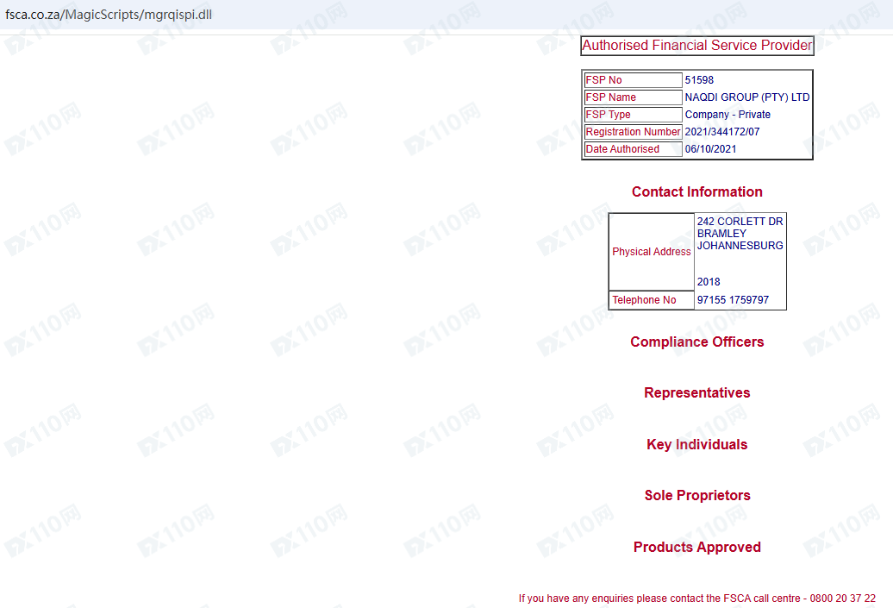Screen dimensions: 893x608
Task: Select the NAQDI GROUP (PTY) LTD name
Action: 746,97
